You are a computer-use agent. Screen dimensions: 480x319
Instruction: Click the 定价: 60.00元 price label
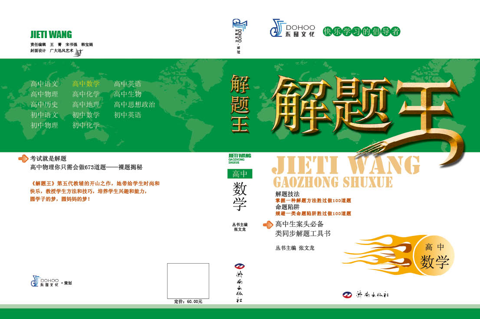(188, 302)
